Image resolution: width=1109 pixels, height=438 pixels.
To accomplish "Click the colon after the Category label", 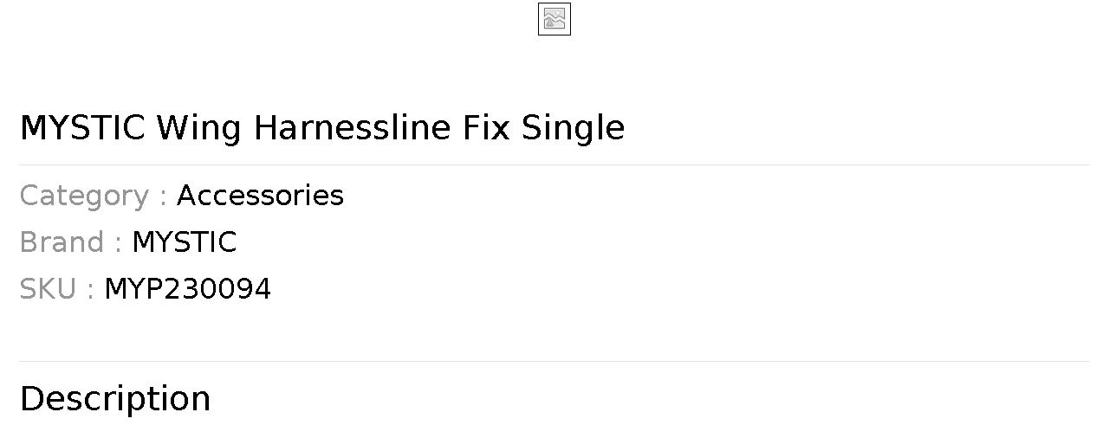I will point(163,197).
